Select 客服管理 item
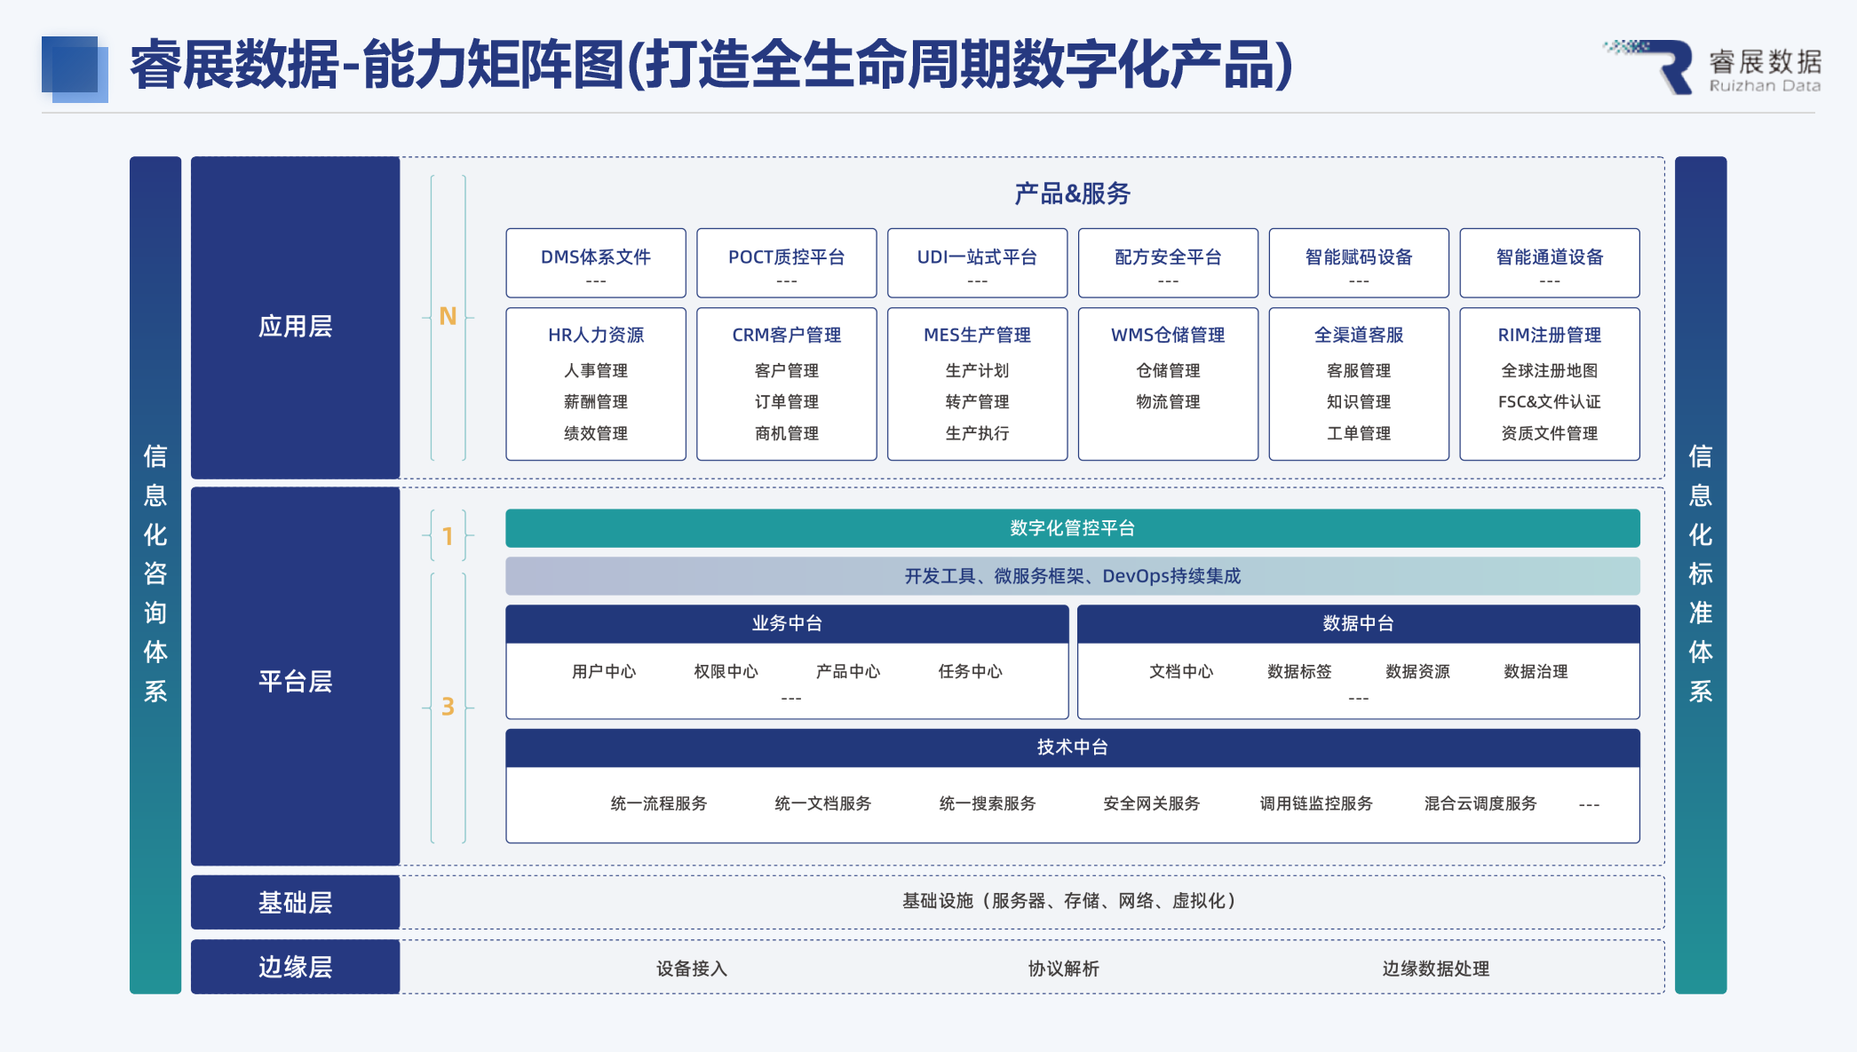This screenshot has width=1857, height=1052. tap(1359, 370)
